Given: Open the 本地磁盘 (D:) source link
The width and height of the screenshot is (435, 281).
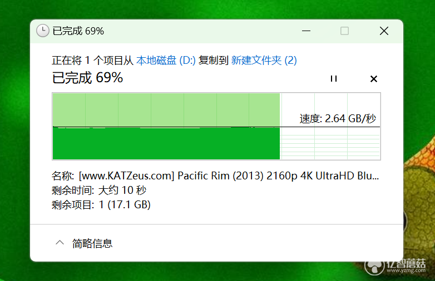Looking at the screenshot, I should click(166, 60).
